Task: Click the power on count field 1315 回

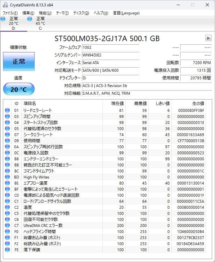Action: (x=196, y=70)
